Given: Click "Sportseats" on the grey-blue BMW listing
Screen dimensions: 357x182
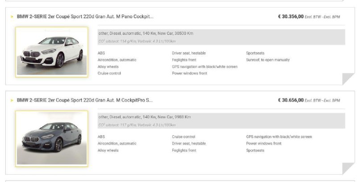Looking at the screenshot, I should [255, 150].
